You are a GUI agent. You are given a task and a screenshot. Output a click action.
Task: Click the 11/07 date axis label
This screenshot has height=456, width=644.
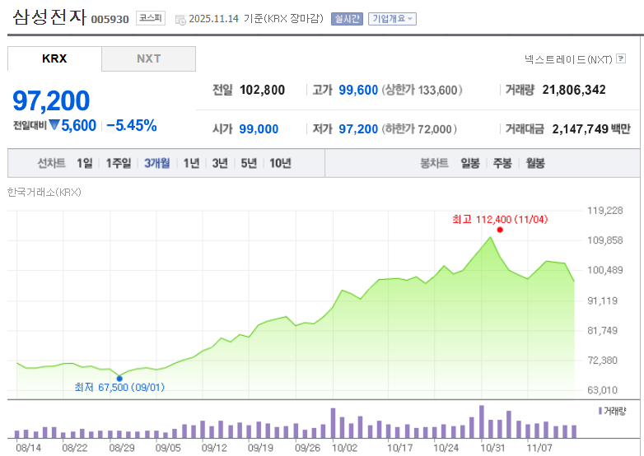point(539,448)
